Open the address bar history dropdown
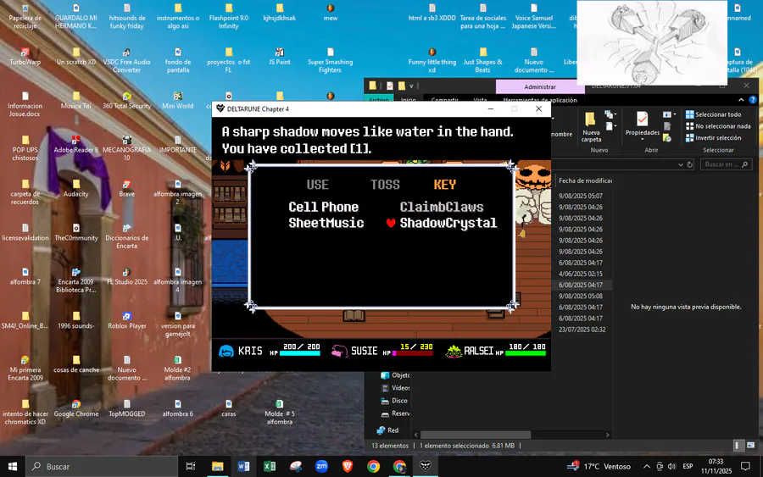 (680, 164)
